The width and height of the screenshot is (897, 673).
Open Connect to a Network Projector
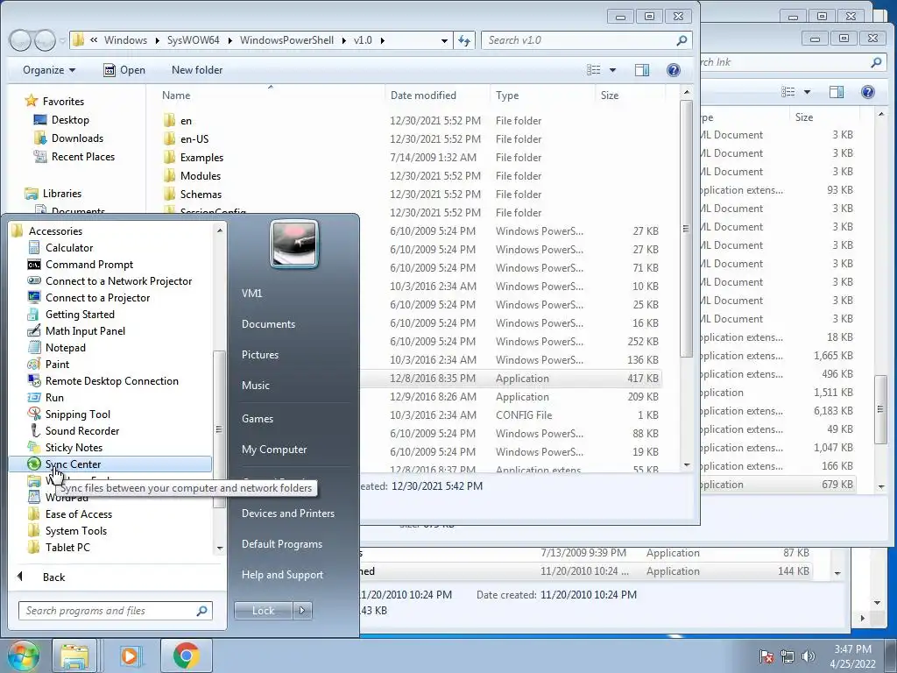pyautogui.click(x=118, y=281)
